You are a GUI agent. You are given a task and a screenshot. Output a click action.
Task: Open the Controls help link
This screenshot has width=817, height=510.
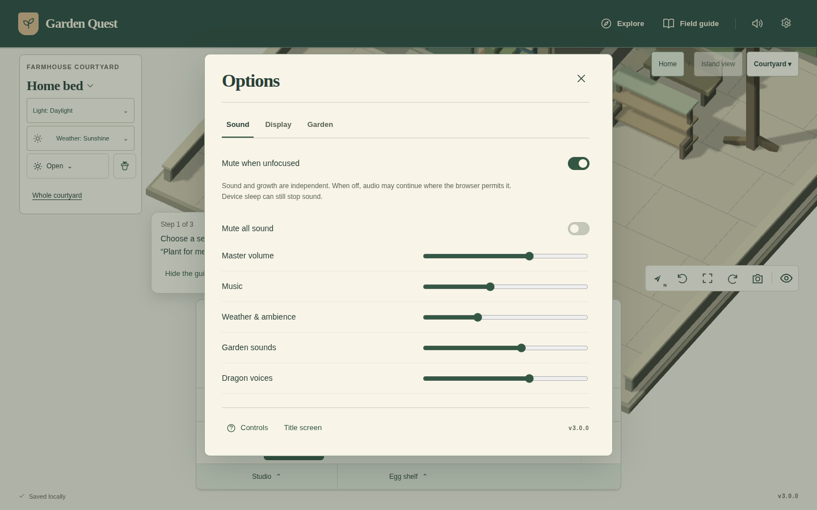(247, 428)
